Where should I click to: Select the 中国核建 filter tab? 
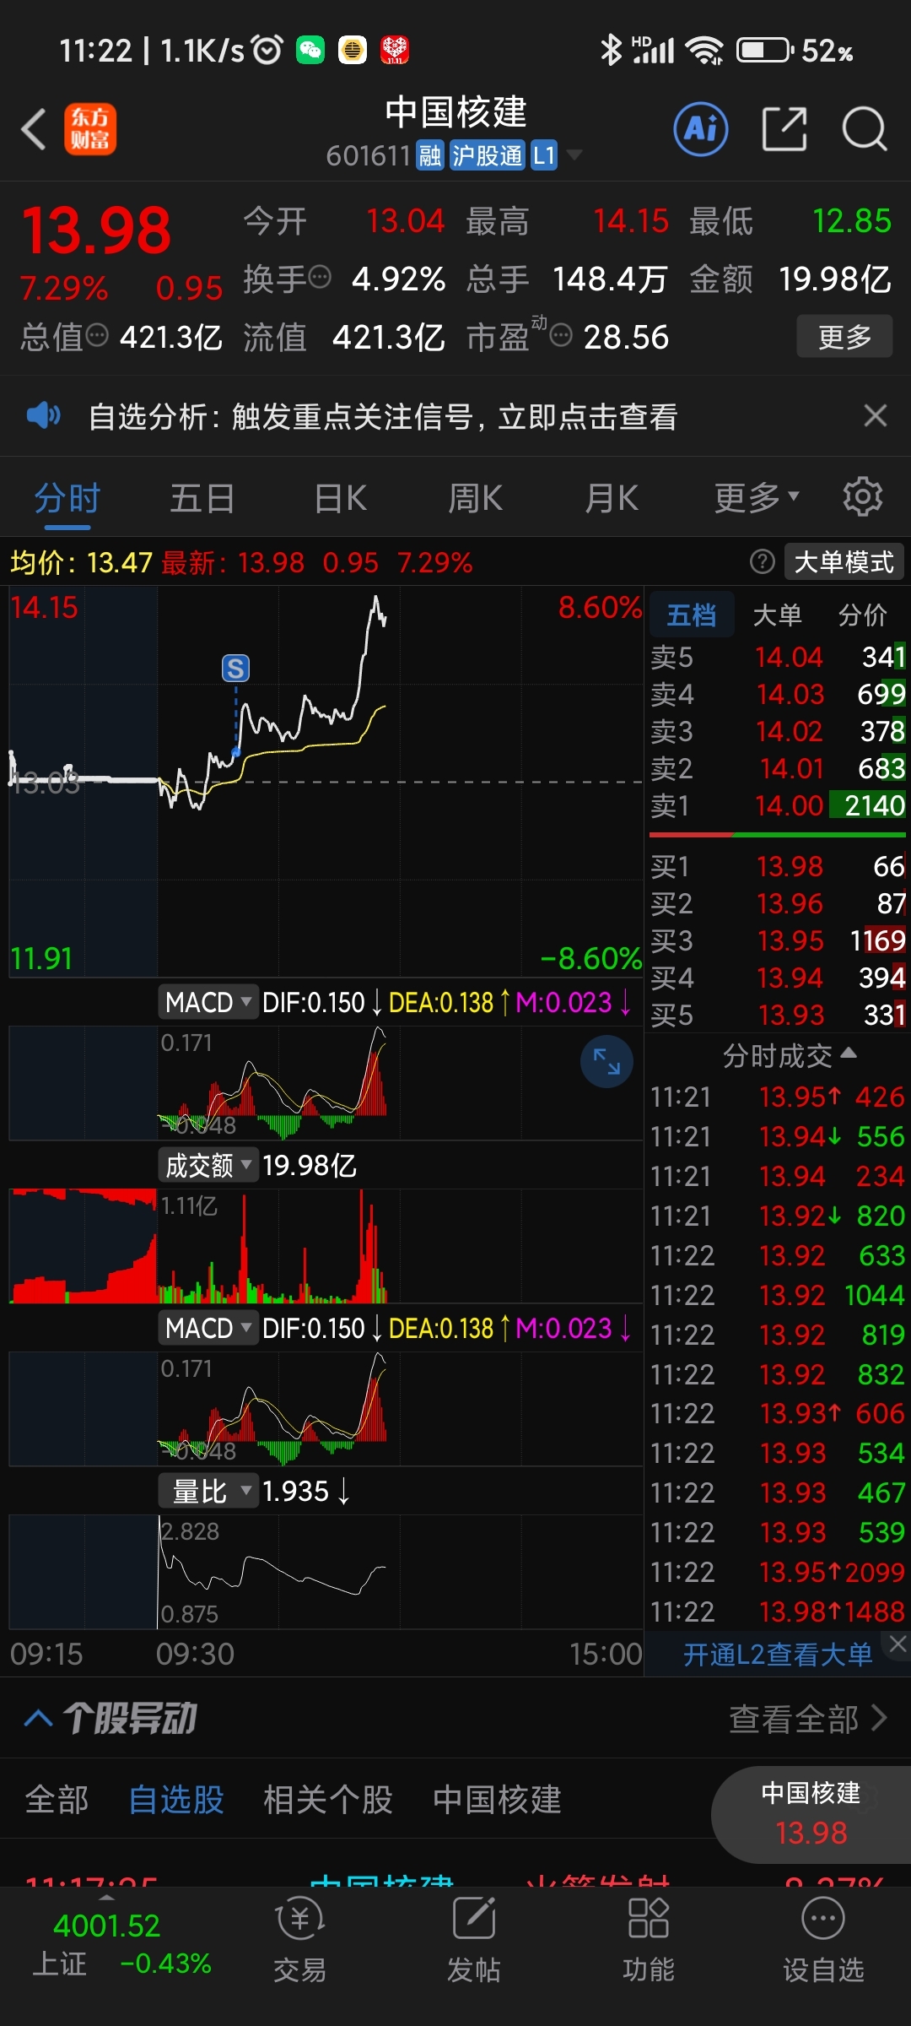pyautogui.click(x=497, y=1799)
